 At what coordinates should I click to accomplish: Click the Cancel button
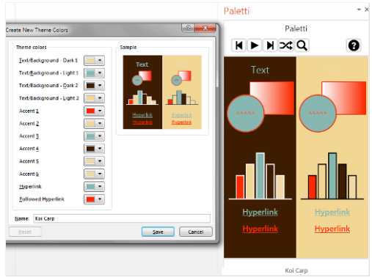(x=196, y=232)
